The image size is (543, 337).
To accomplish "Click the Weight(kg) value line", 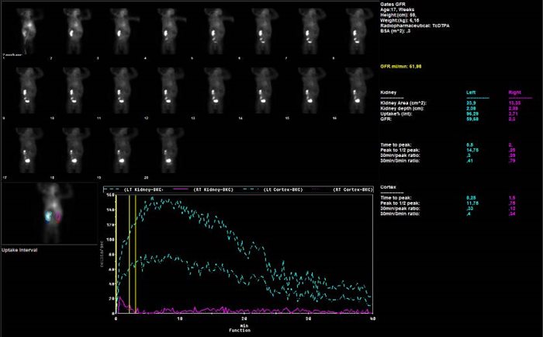I will [399, 20].
